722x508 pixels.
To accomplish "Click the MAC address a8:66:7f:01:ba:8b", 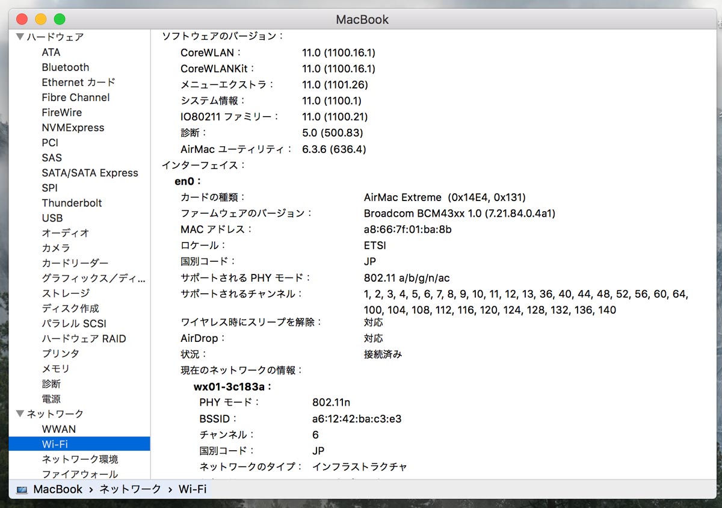I will 408,229.
